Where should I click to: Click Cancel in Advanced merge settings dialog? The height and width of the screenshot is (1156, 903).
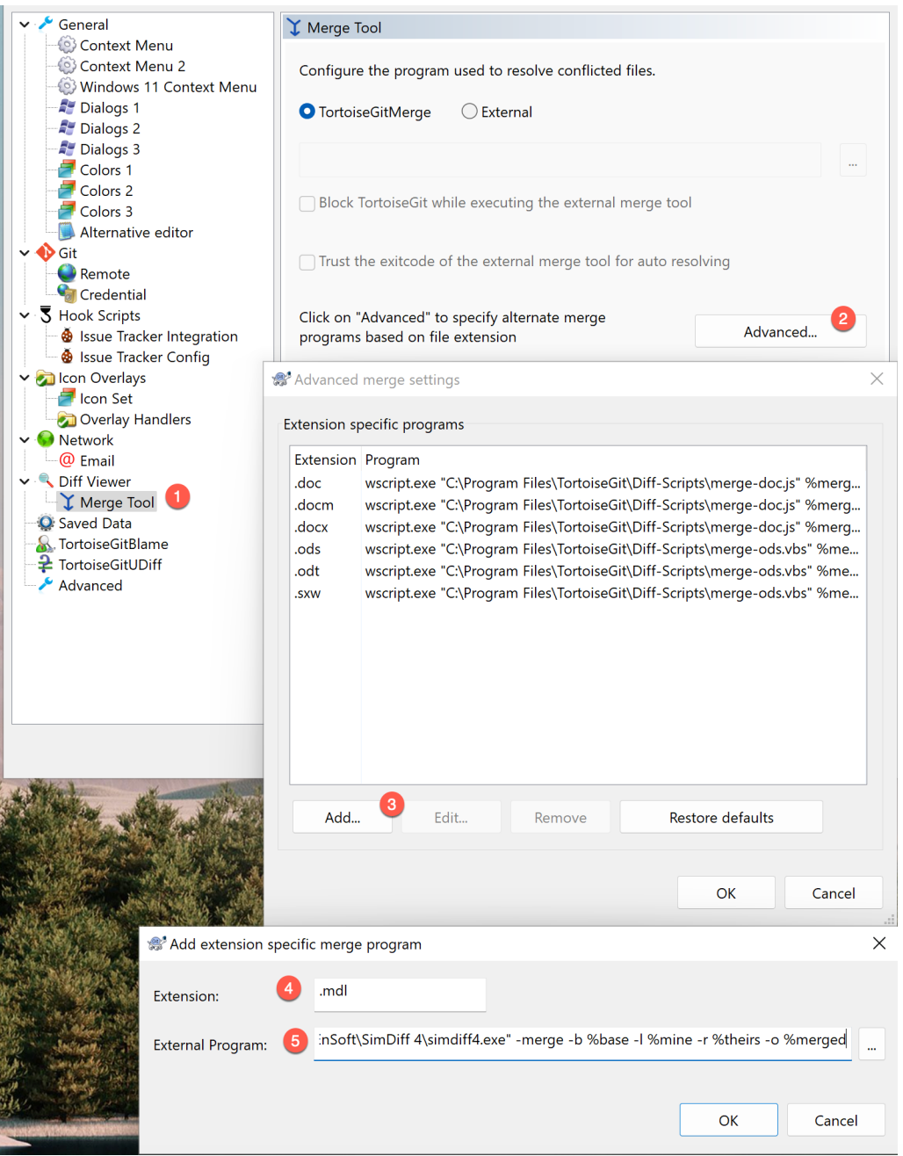pos(834,893)
